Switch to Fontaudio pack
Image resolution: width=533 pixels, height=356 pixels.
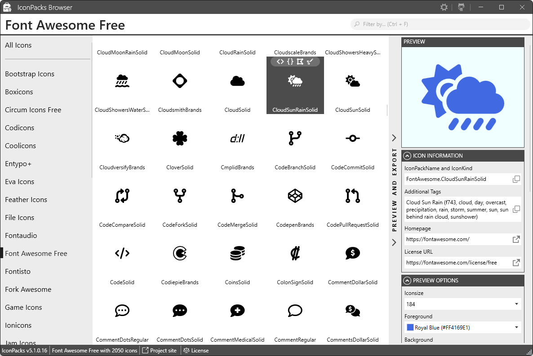point(21,236)
